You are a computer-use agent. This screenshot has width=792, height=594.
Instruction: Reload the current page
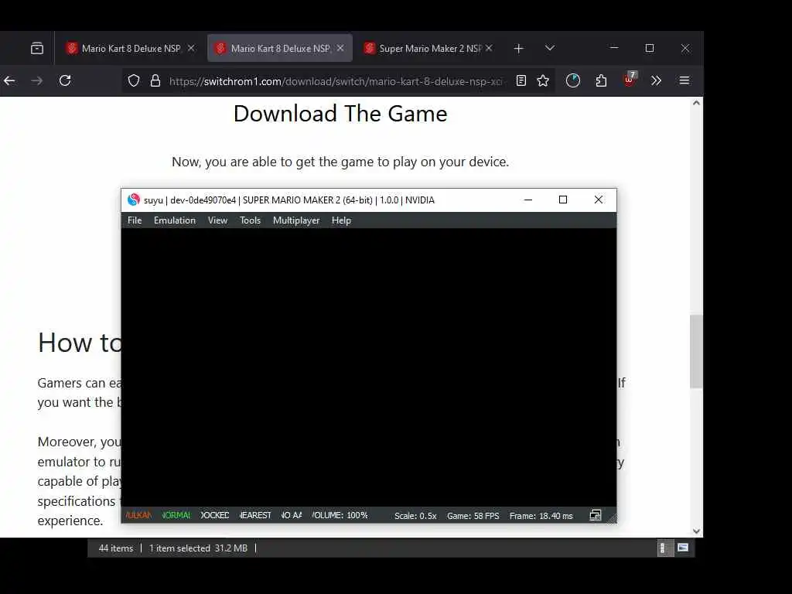65,80
